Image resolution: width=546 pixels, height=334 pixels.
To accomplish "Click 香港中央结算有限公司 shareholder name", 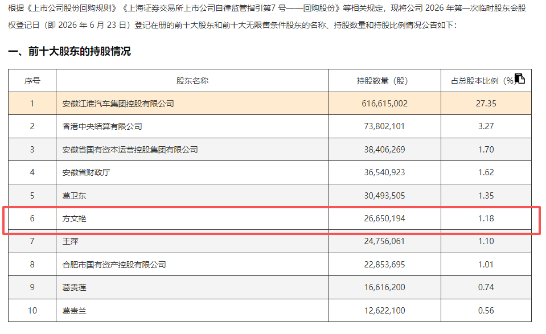I will pyautogui.click(x=102, y=126).
